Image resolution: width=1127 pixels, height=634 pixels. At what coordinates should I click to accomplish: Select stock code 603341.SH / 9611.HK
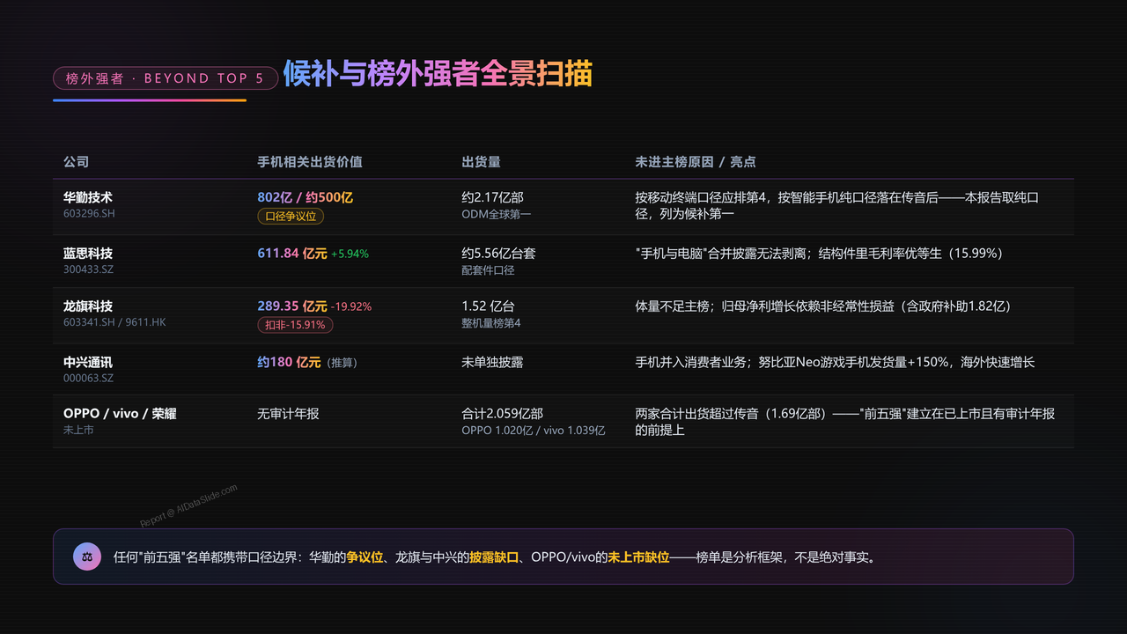(x=114, y=322)
